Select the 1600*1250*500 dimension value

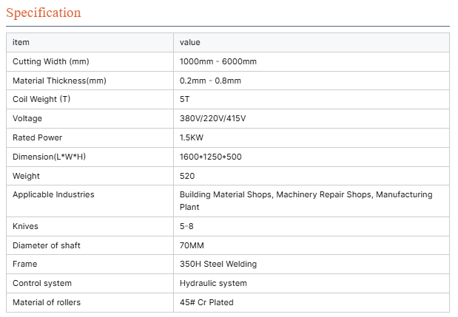click(211, 157)
